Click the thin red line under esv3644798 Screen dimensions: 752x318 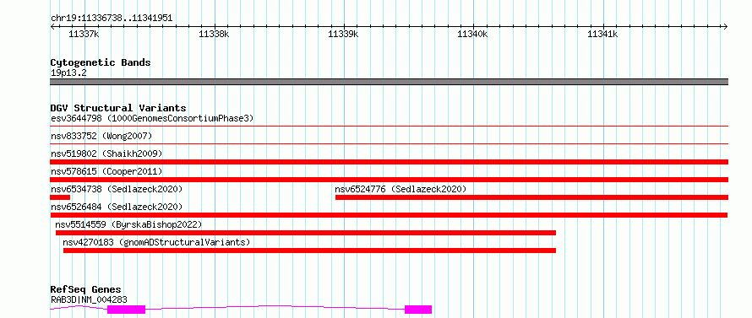pos(389,126)
